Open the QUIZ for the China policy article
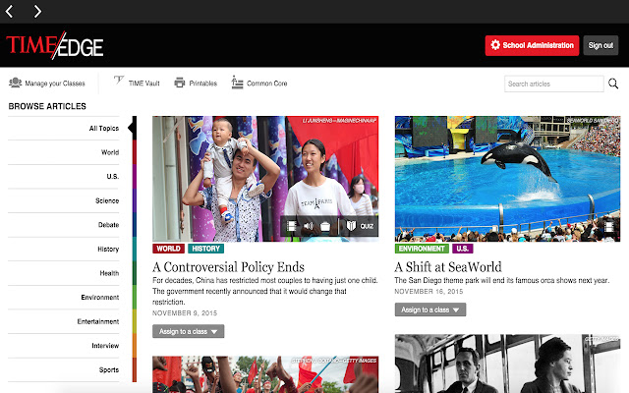The width and height of the screenshot is (629, 393). click(x=360, y=226)
